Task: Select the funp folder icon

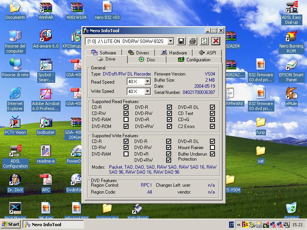Action: coord(261,125)
